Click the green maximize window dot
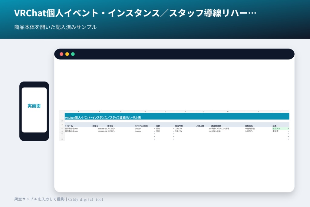 (x=73, y=54)
